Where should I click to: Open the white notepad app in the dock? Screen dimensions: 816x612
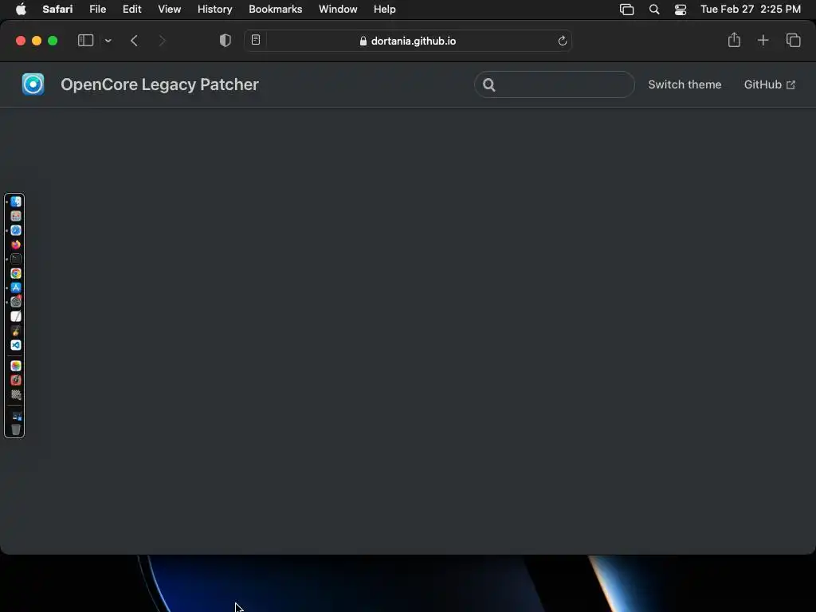[16, 316]
